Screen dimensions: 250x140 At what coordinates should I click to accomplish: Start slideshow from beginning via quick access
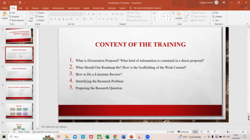20,3
